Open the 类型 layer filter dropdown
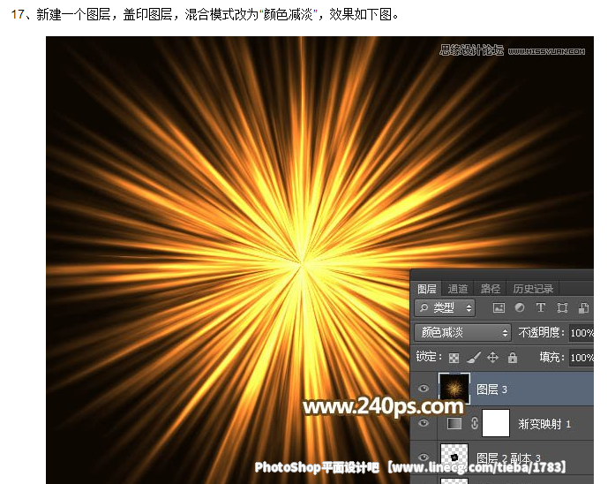 point(445,307)
